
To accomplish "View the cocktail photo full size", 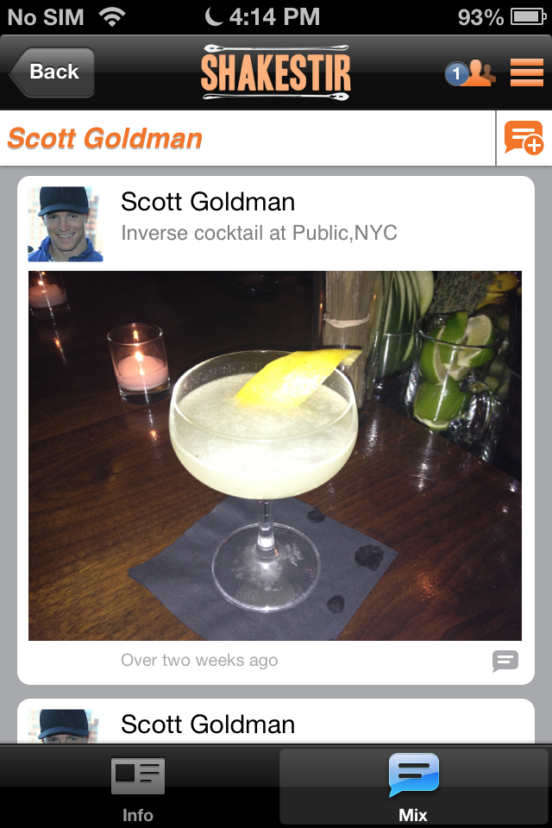I will coord(274,455).
